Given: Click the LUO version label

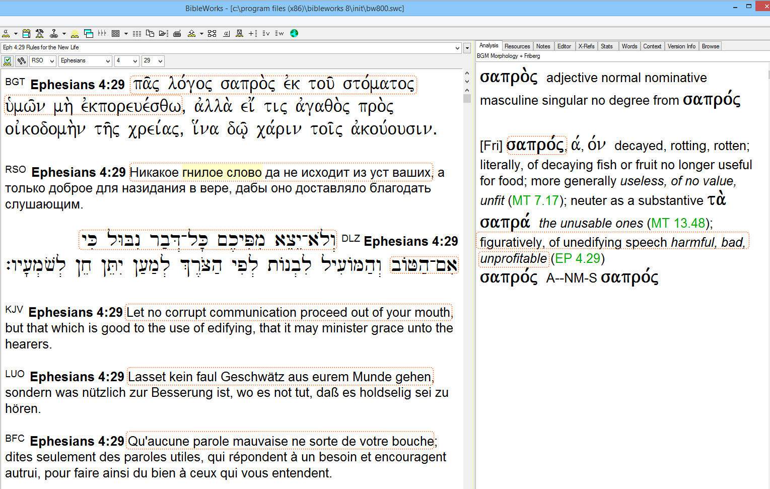Looking at the screenshot, I should [15, 374].
